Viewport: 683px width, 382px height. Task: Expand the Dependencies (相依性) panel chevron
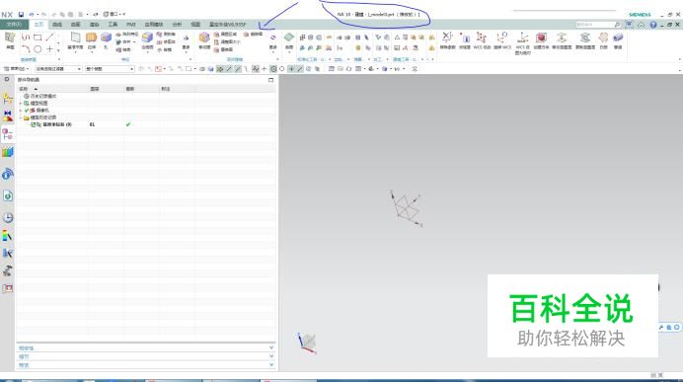[271, 347]
